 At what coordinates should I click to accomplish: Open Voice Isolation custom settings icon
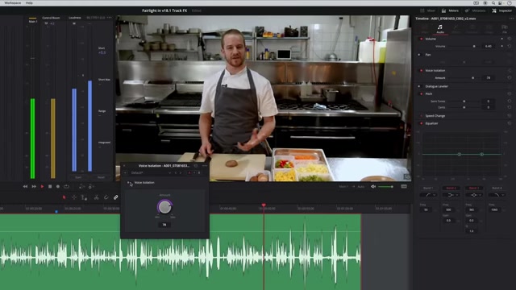point(510,70)
